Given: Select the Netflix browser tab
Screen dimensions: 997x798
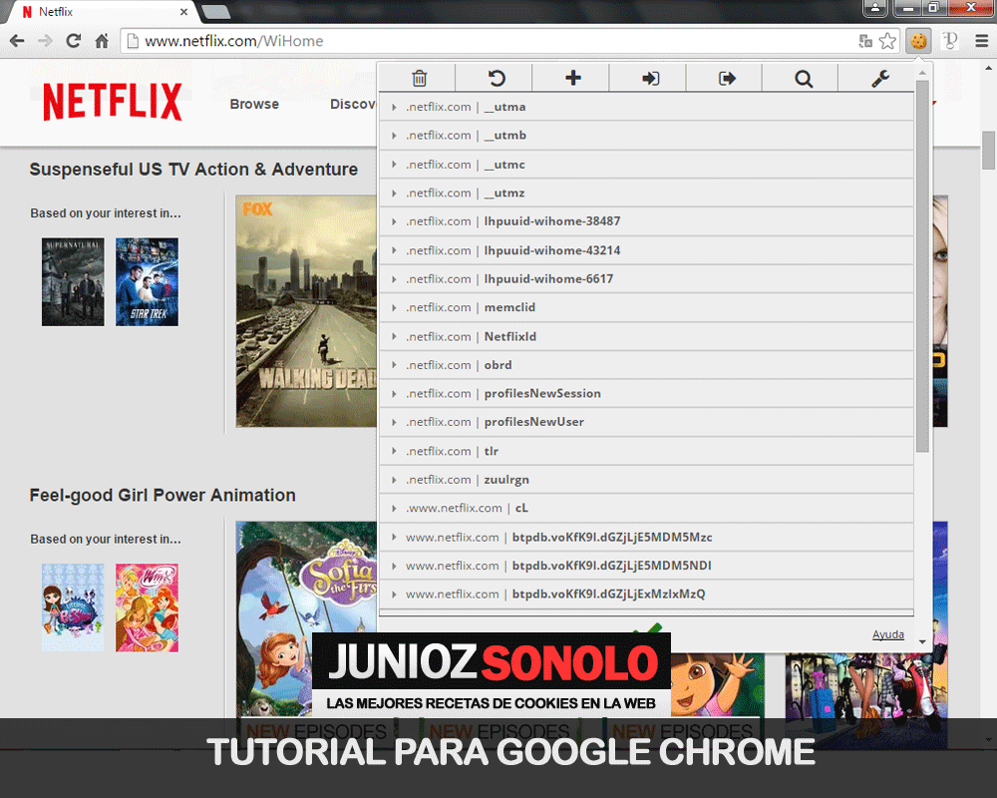Looking at the screenshot, I should tap(102, 11).
